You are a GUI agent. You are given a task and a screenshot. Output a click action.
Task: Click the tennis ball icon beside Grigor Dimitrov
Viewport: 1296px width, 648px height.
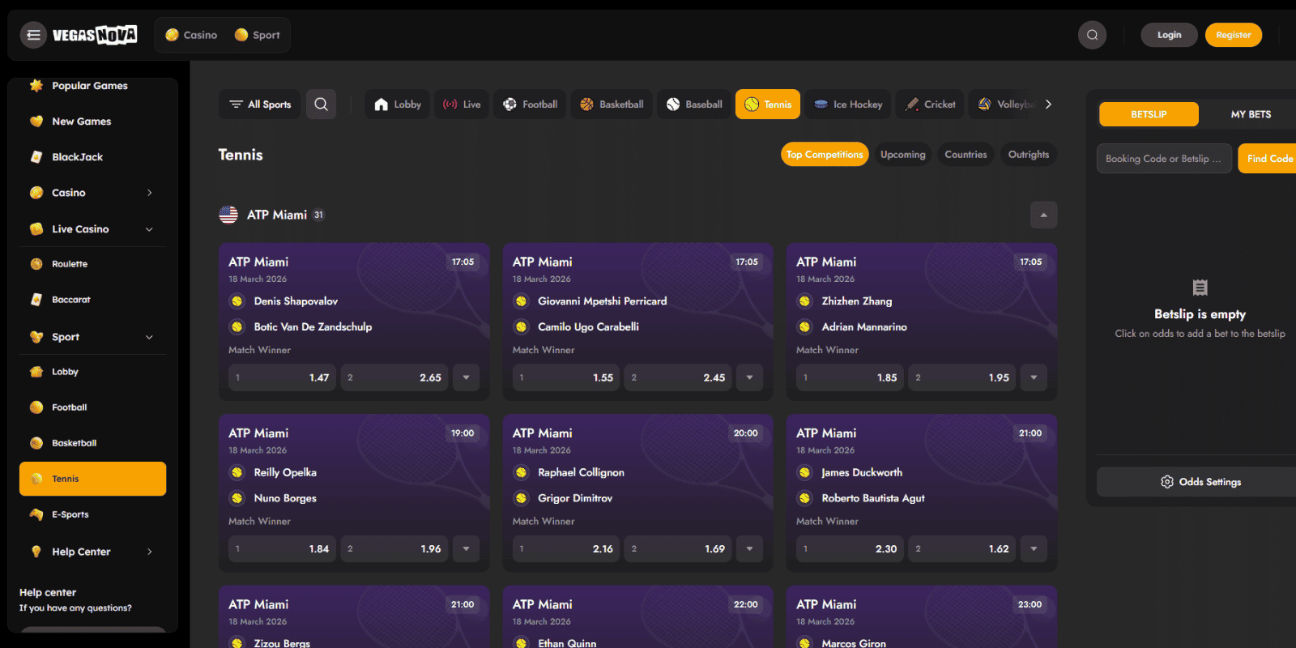tap(521, 498)
